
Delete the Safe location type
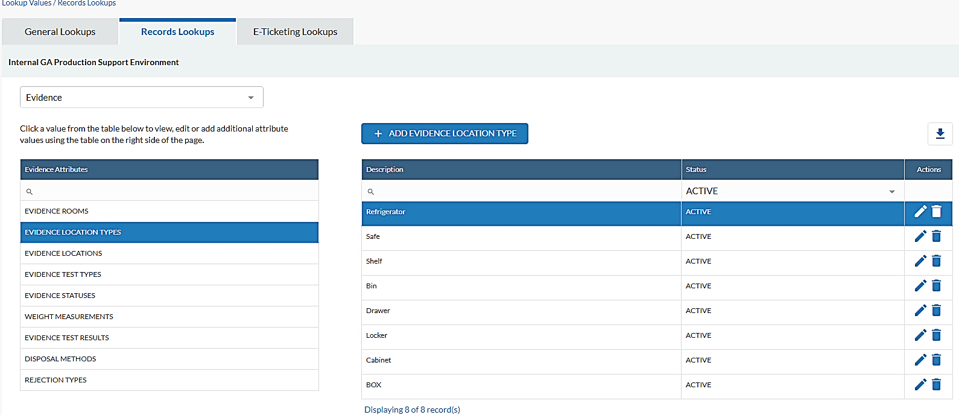pos(937,236)
